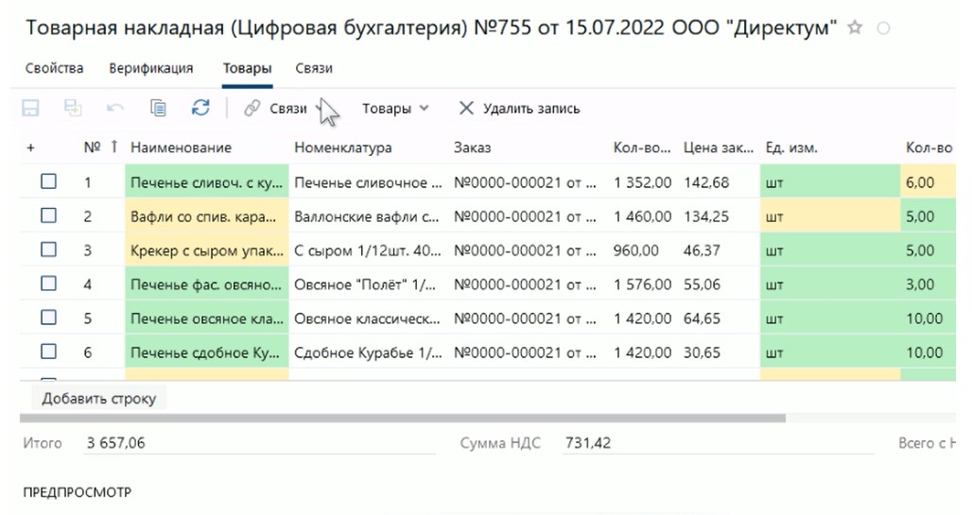Screen dimensions: 972x515
Task: Click price cell 46,37
Action: (703, 250)
